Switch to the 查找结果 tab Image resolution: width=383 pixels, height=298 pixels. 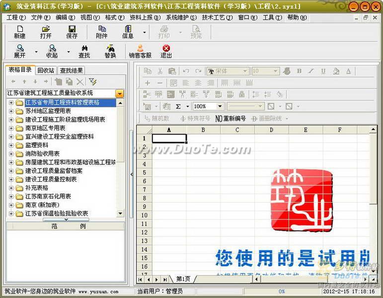pos(72,70)
